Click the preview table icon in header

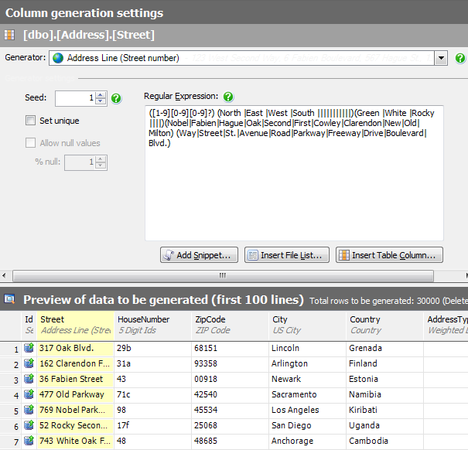click(x=10, y=299)
